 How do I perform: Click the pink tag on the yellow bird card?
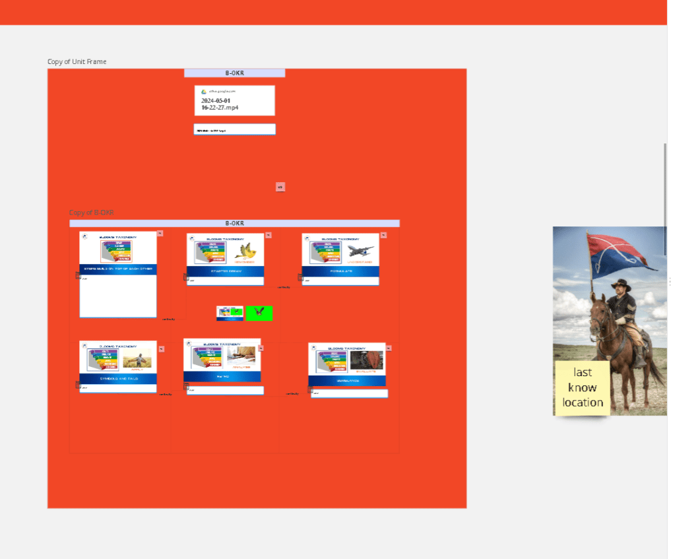pyautogui.click(x=269, y=235)
